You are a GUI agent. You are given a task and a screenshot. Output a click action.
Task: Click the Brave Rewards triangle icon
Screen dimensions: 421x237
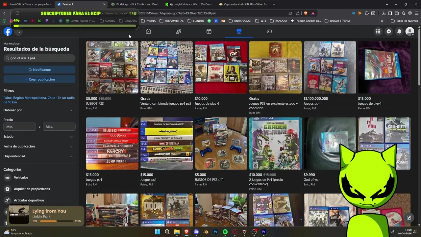pos(313,13)
